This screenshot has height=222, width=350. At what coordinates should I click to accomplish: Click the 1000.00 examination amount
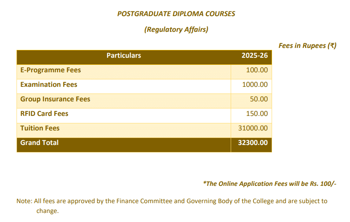(x=255, y=85)
